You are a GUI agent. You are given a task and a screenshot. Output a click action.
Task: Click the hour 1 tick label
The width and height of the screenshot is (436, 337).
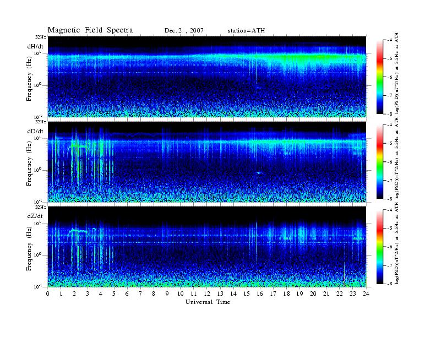pos(61,293)
